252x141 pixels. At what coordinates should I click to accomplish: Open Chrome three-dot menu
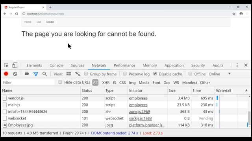click(247, 14)
